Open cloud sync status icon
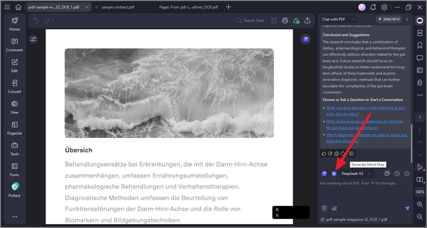427x228 pixels. coord(296,20)
